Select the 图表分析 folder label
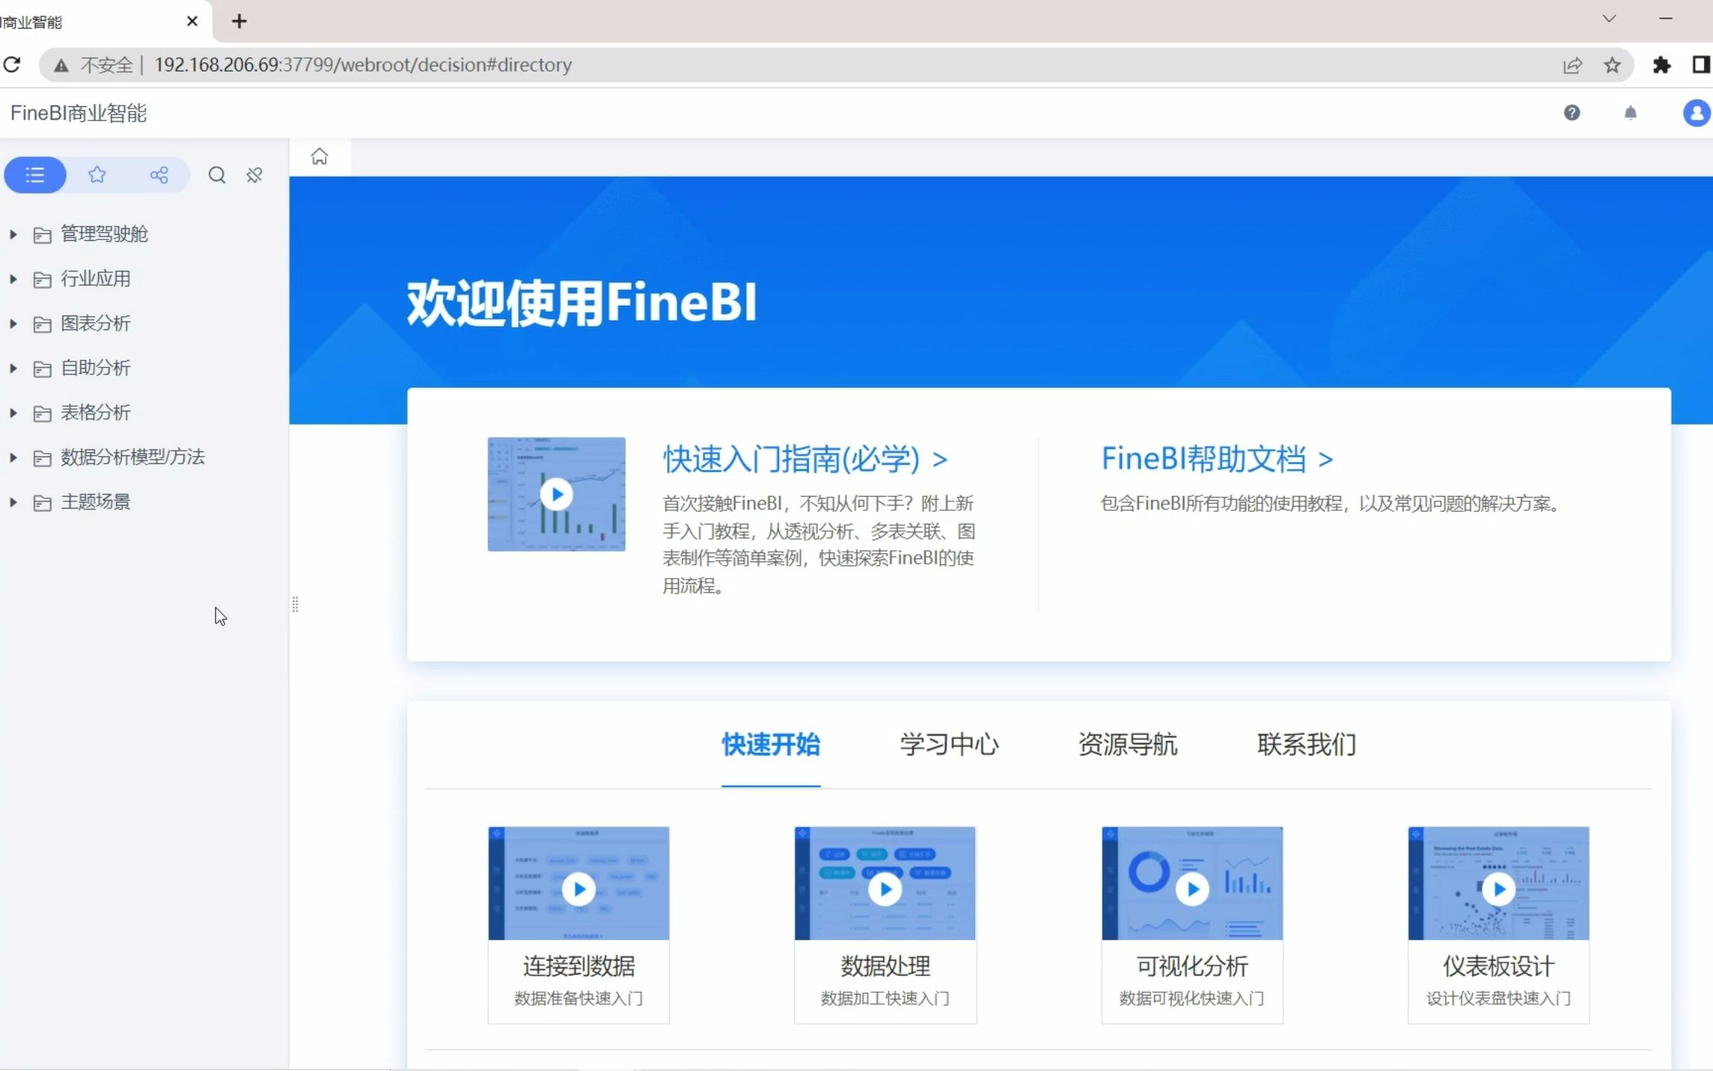The height and width of the screenshot is (1071, 1713). 96,324
